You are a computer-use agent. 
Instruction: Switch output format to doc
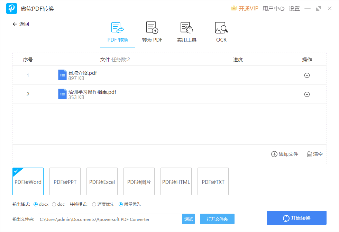pyautogui.click(x=54, y=204)
